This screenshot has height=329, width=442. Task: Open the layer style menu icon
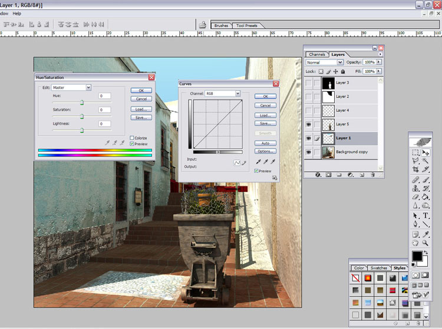click(318, 175)
